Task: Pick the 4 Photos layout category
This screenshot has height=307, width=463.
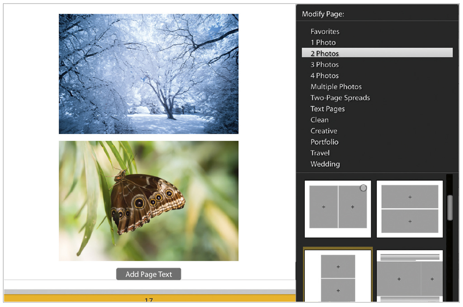Action: pos(325,76)
